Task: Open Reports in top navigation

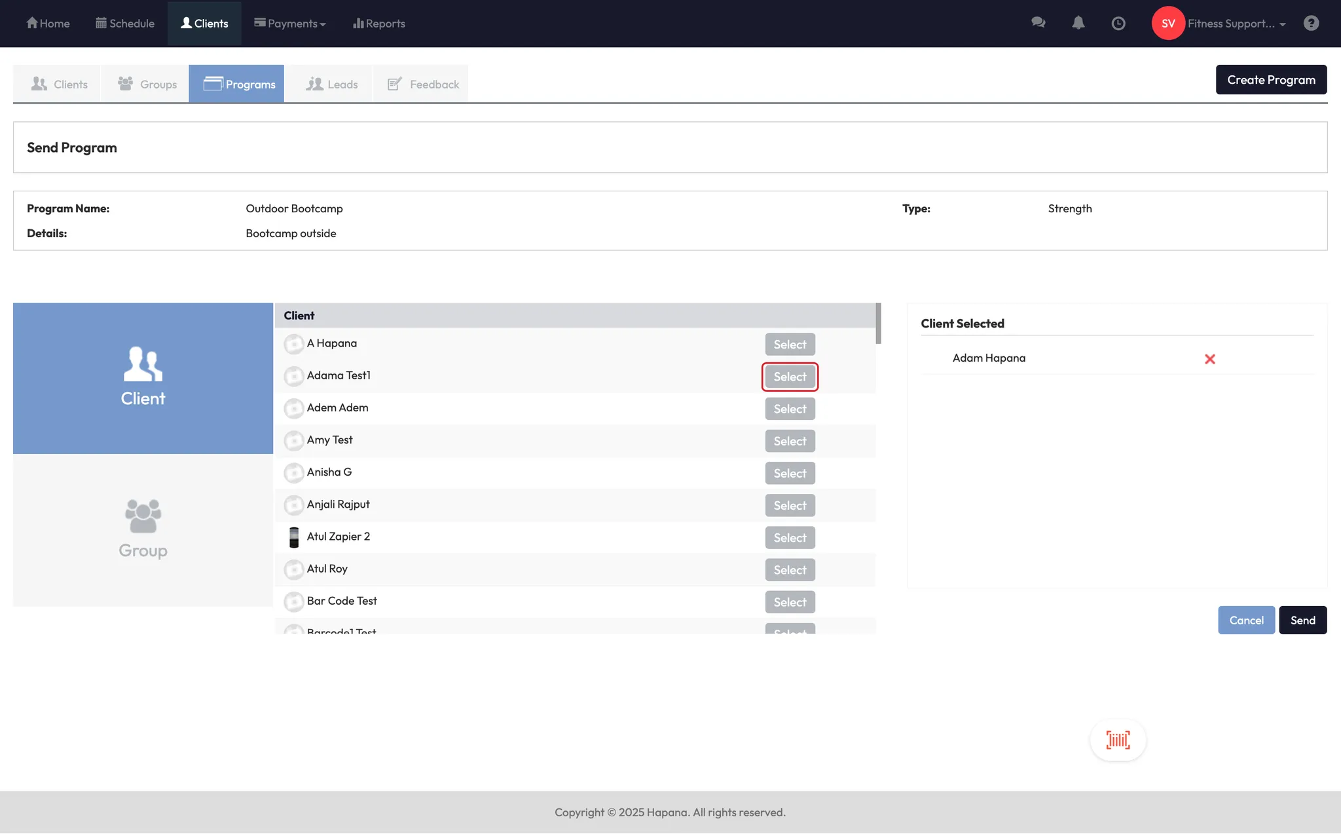Action: click(x=379, y=24)
